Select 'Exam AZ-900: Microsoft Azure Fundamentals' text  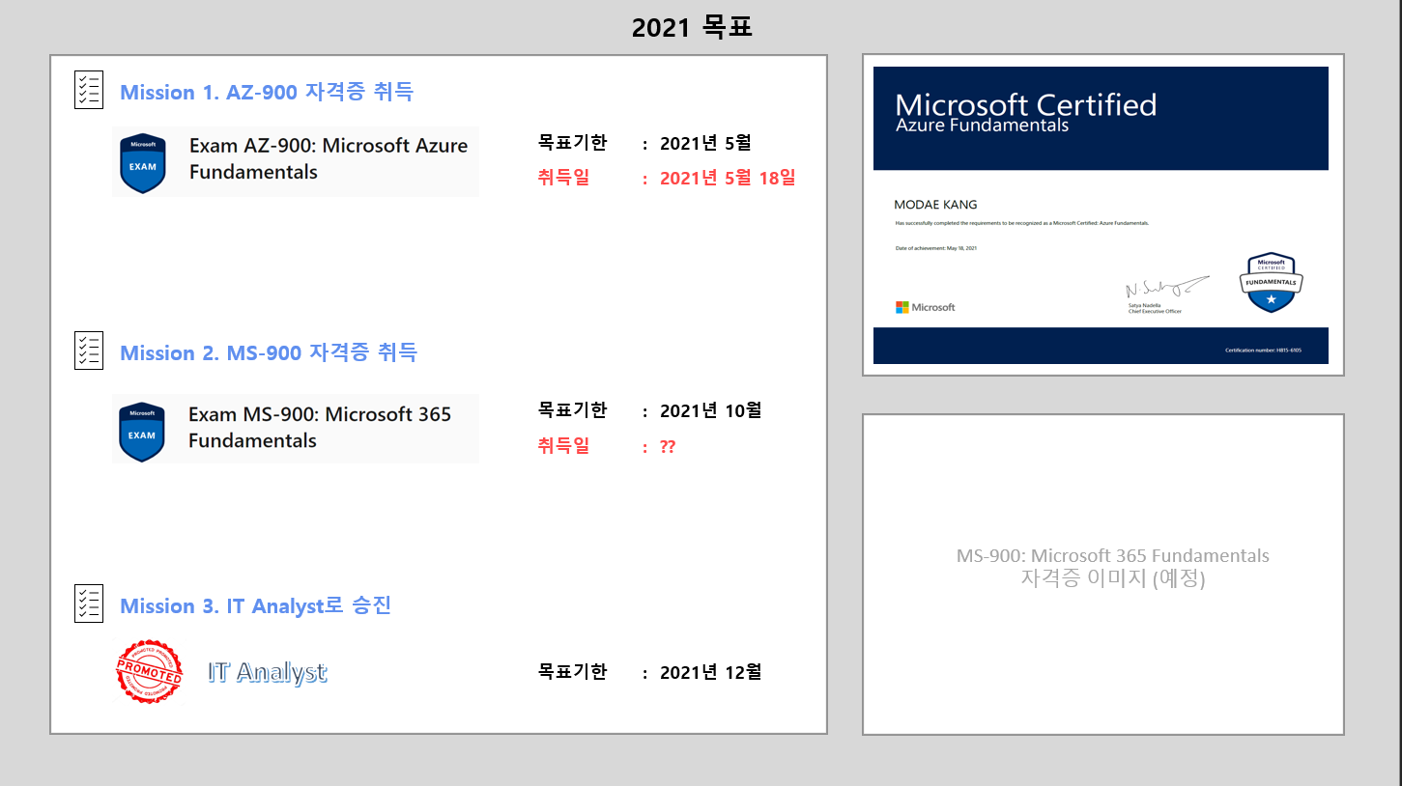[x=329, y=158]
